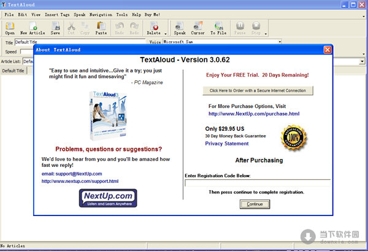Screen dimensions: 368x251
Task: Click the NextUp.com logo
Action: point(108,198)
